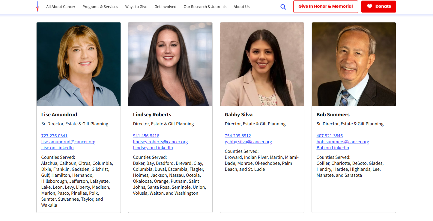Viewport: 433px width, 221px height.
Task: Open Our Research & Journals menu
Action: 205,7
